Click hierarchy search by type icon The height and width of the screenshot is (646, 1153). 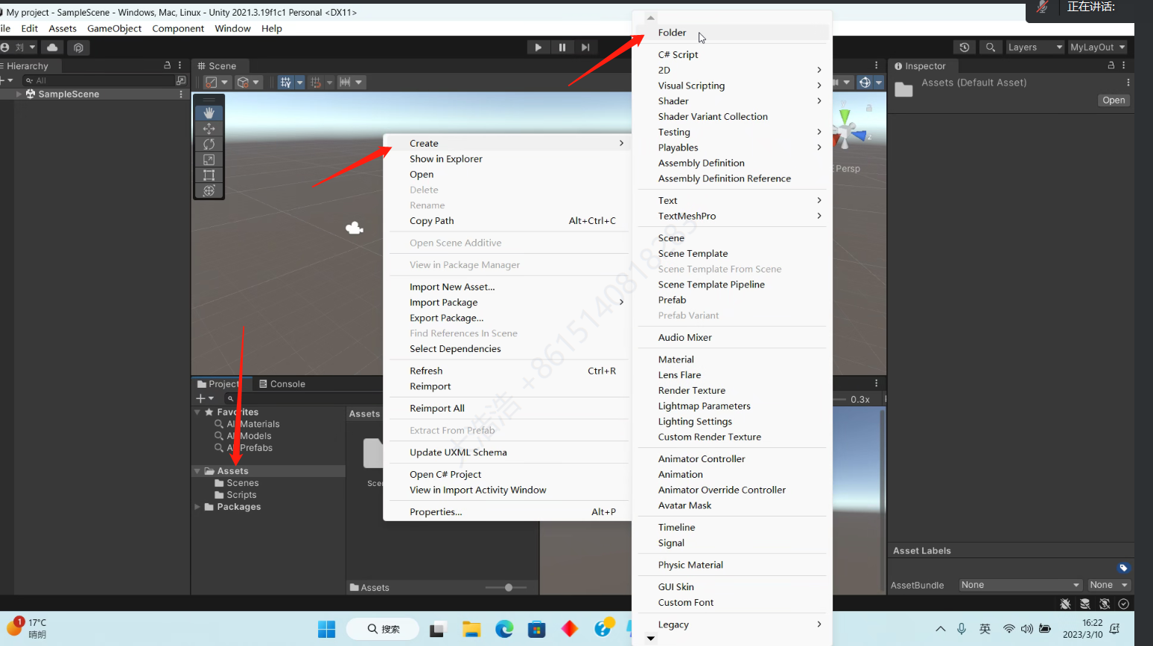180,80
